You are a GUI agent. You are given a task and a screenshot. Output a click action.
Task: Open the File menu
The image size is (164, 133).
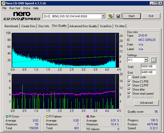(x=4, y=8)
